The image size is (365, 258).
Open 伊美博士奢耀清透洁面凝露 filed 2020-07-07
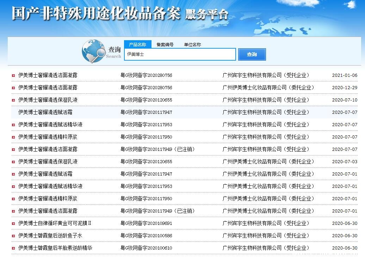(x=48, y=149)
